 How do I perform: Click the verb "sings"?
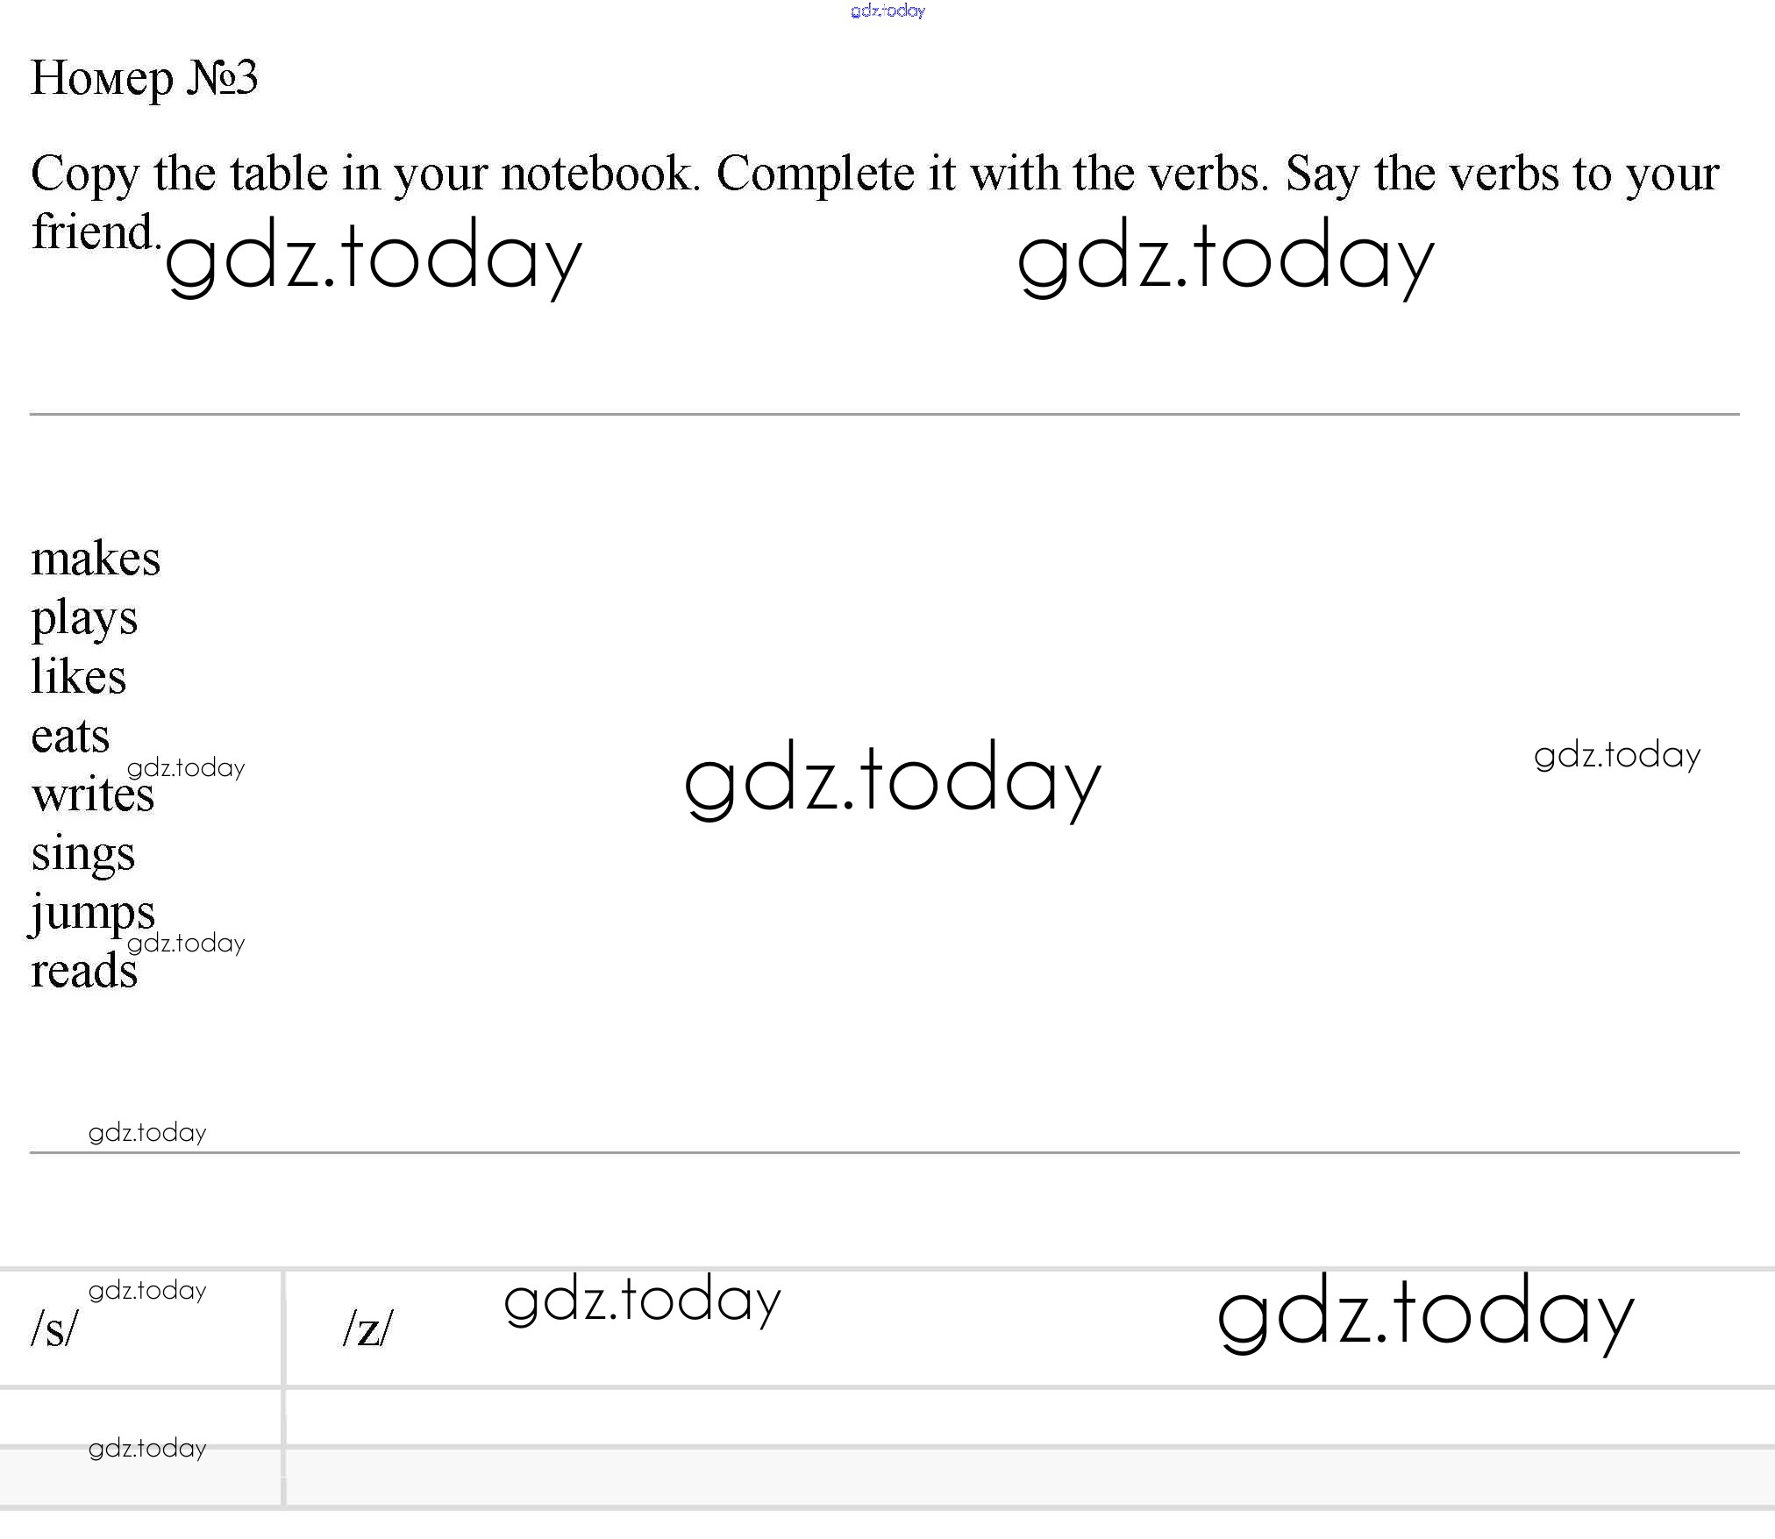coord(83,854)
